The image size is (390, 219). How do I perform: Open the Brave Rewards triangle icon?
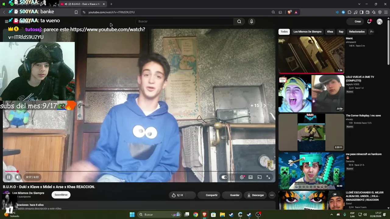(x=296, y=12)
